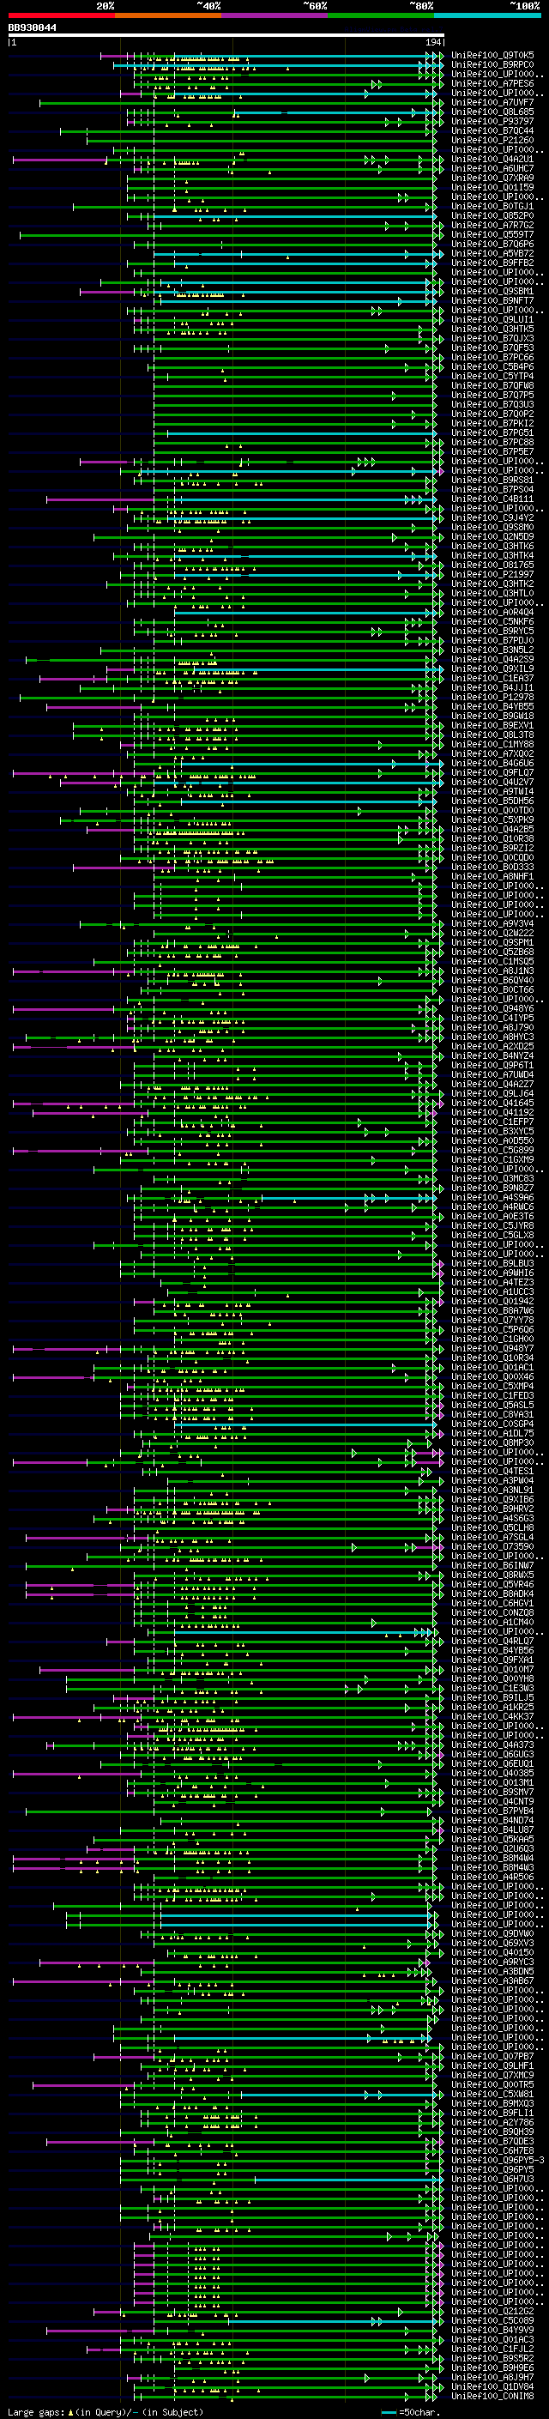
Task: Click the UniRef100_B6QV40 label
Action: pyautogui.click(x=492, y=980)
